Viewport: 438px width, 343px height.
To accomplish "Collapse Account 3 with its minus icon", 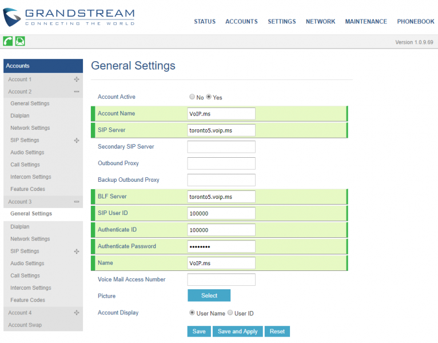I will pyautogui.click(x=77, y=202).
